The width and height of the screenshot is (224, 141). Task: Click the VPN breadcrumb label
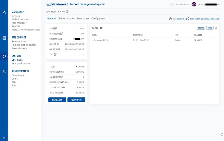(x=62, y=12)
